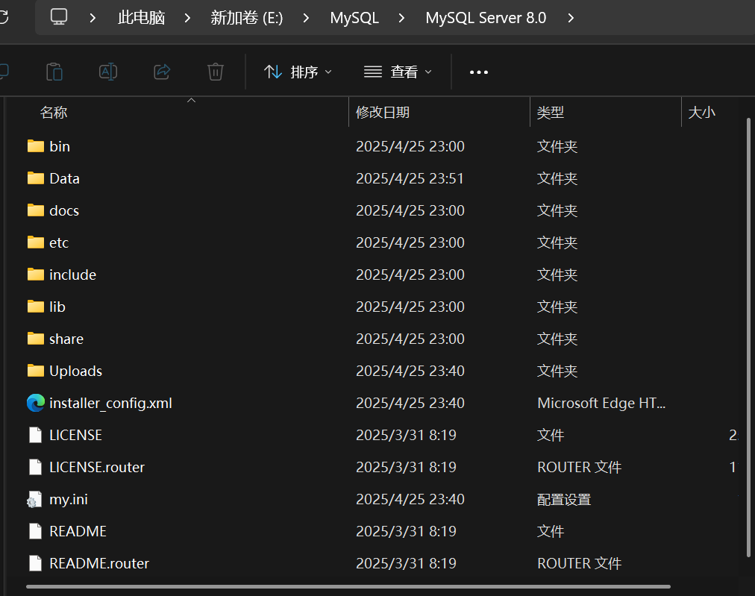Select the README.router file name
Viewport: 755px width, 596px height.
(99, 563)
